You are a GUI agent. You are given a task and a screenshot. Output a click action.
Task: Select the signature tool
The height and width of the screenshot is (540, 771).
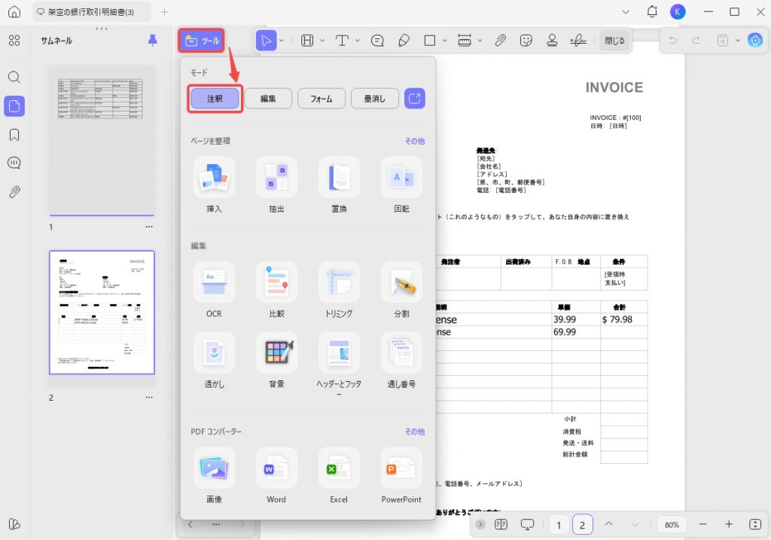click(x=578, y=41)
